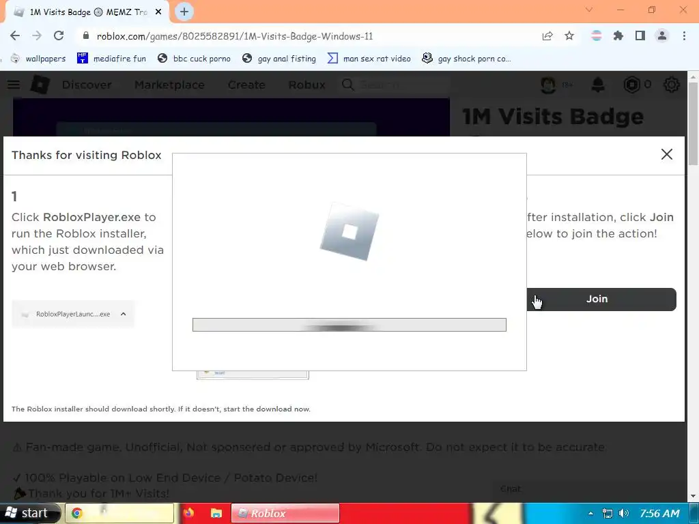
Task: Open the striped flag extension icon
Action: (597, 36)
